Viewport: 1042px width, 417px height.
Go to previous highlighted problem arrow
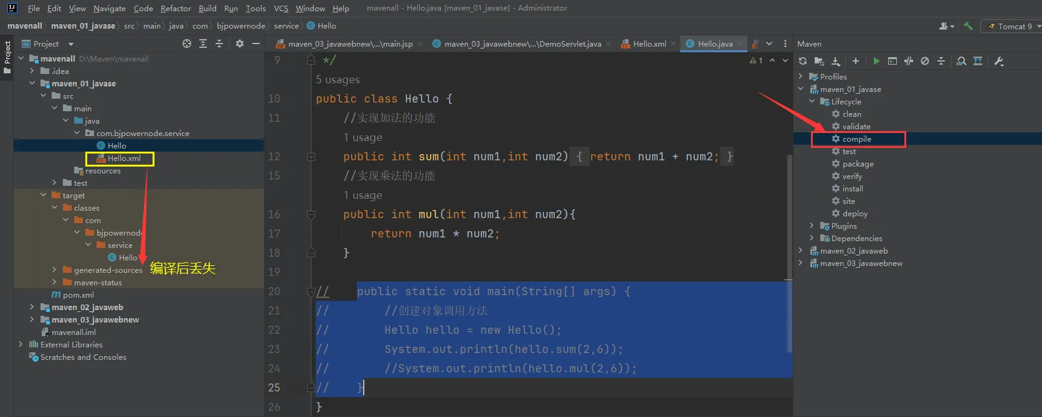tap(772, 60)
